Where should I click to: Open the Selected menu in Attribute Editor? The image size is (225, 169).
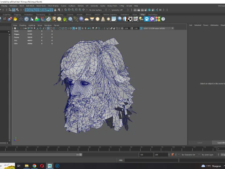pos(198,25)
